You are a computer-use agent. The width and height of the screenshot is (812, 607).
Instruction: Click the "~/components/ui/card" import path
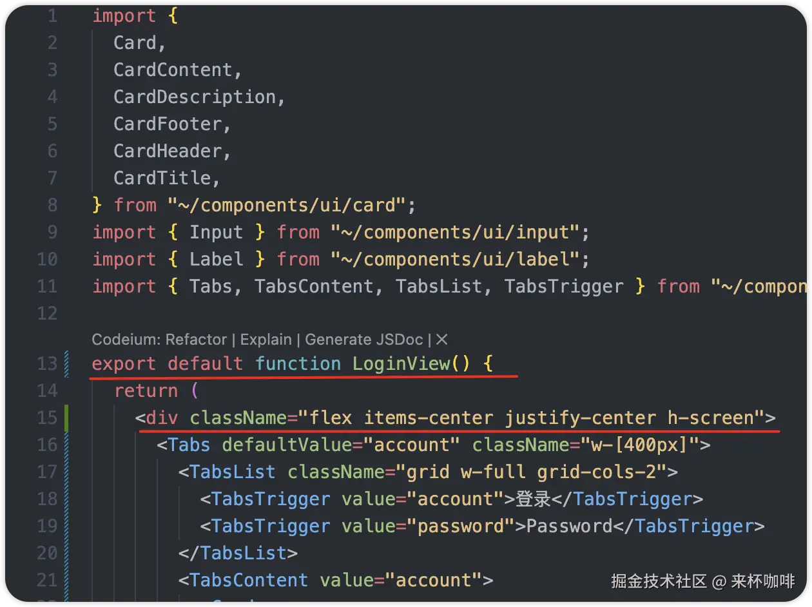point(287,205)
